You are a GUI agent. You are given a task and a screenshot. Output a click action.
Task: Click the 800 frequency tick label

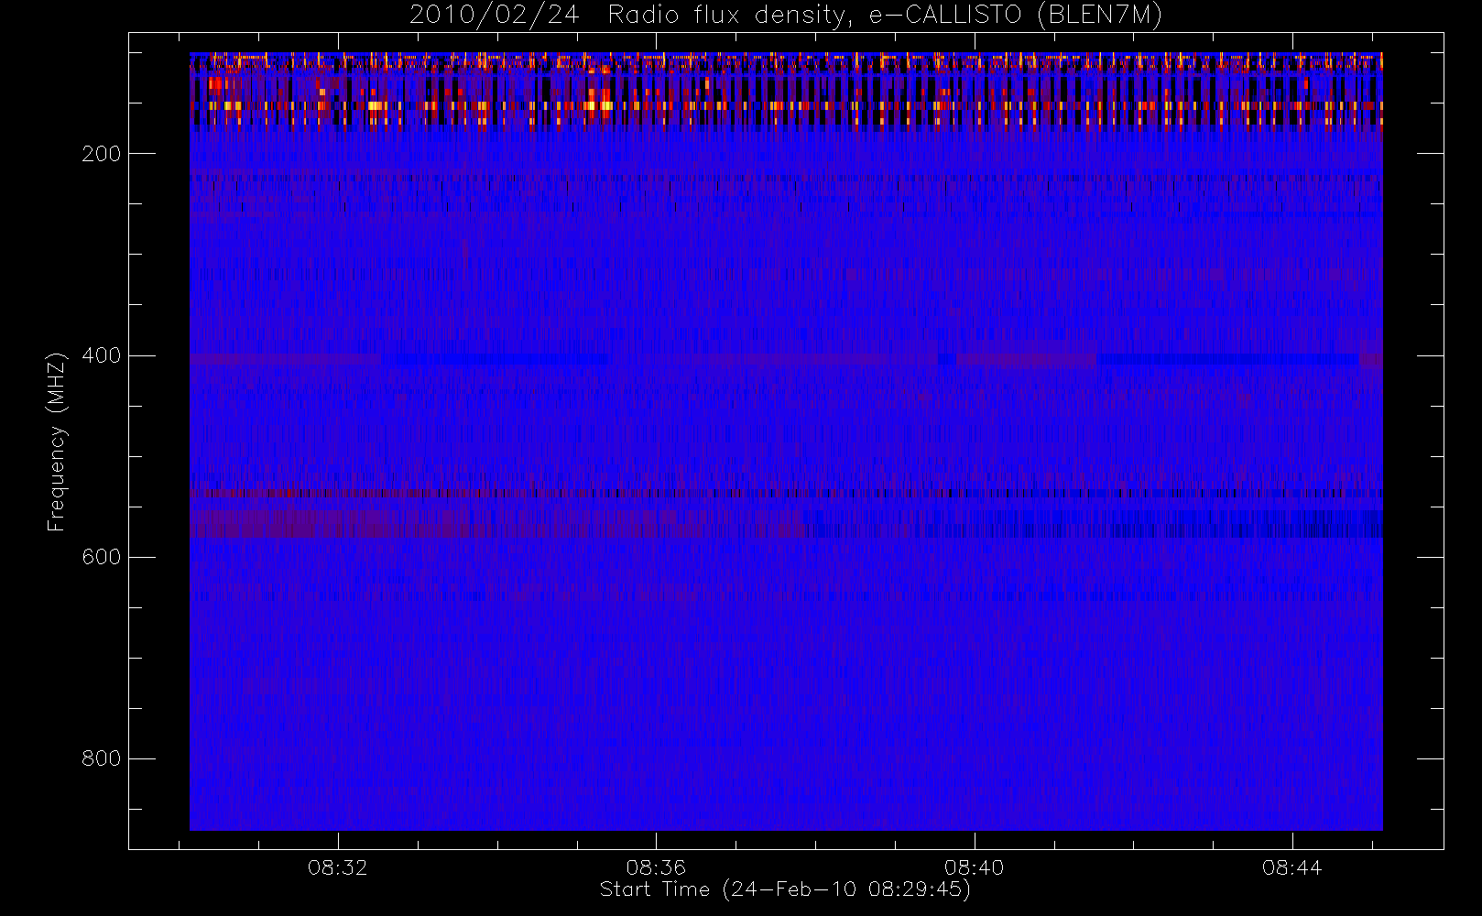102,758
